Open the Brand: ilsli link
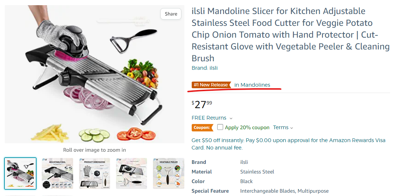 point(204,68)
